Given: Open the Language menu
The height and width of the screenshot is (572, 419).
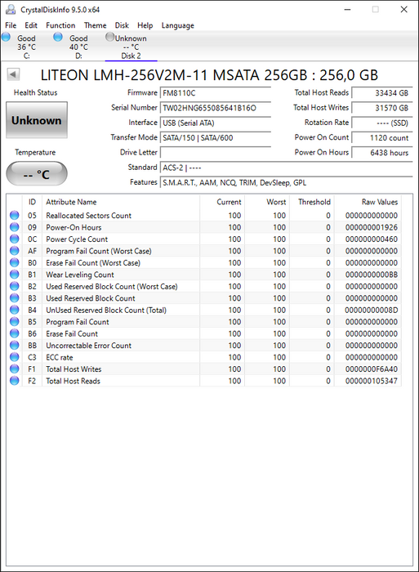Looking at the screenshot, I should [x=178, y=25].
